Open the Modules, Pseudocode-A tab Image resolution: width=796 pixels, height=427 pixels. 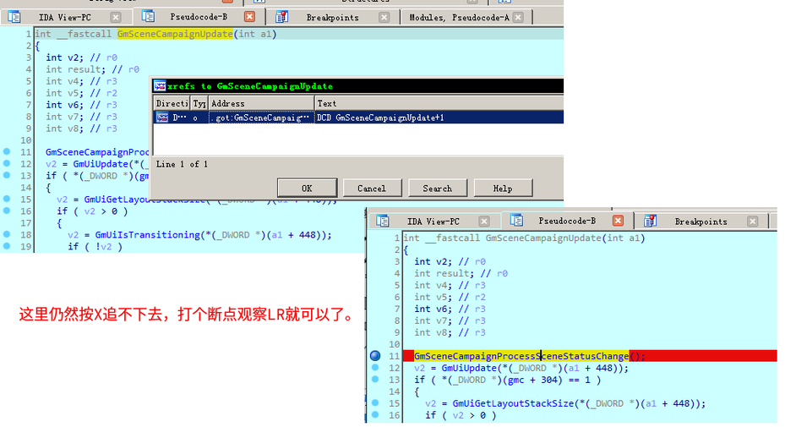point(459,17)
